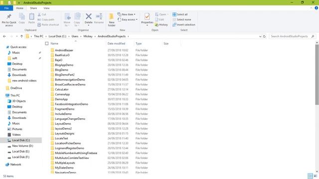Open the File menu
Image resolution: width=319 pixels, height=179 pixels.
click(x=6, y=8)
